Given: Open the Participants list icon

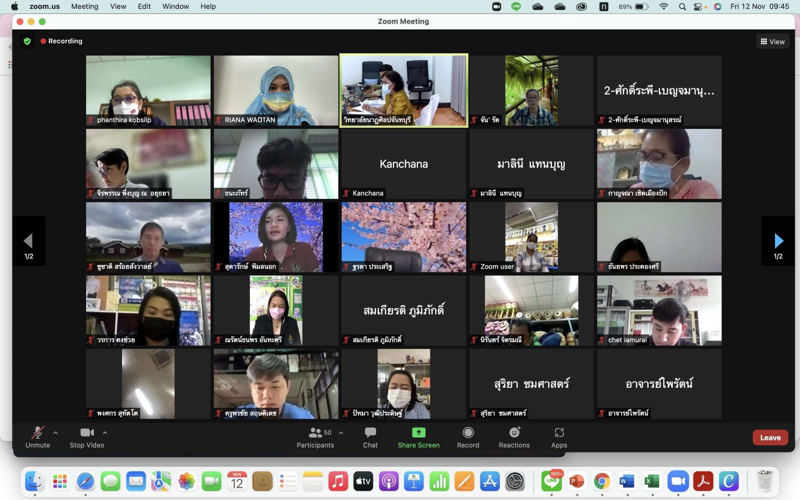Looking at the screenshot, I should [315, 433].
